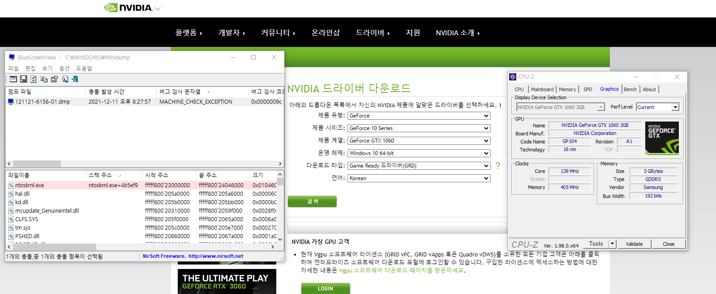Image resolution: width=716 pixels, height=294 pixels.
Task: Open the Properties toolbar icon in BlueScreenView
Action: [54, 79]
